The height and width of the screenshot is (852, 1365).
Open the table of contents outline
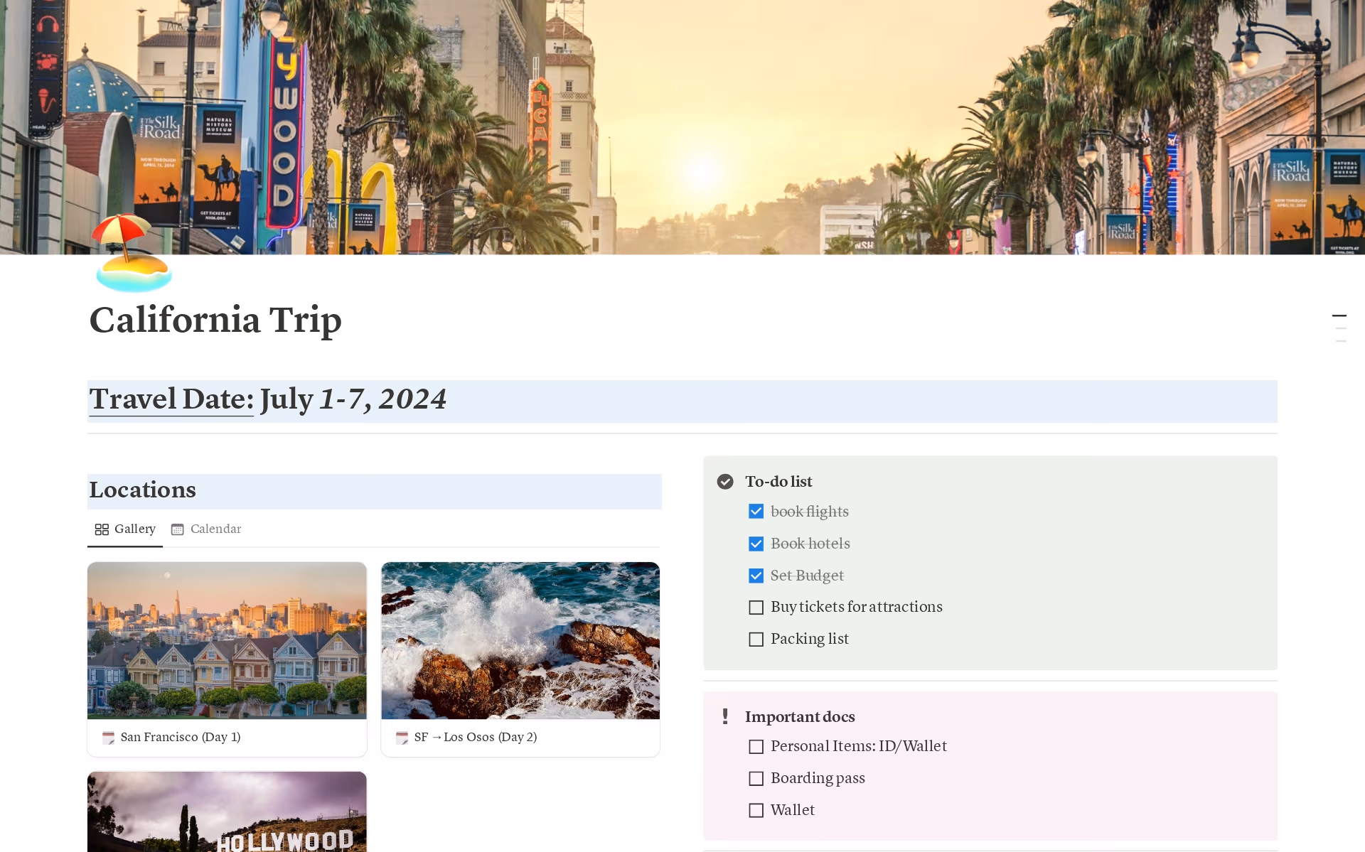[x=1339, y=328]
